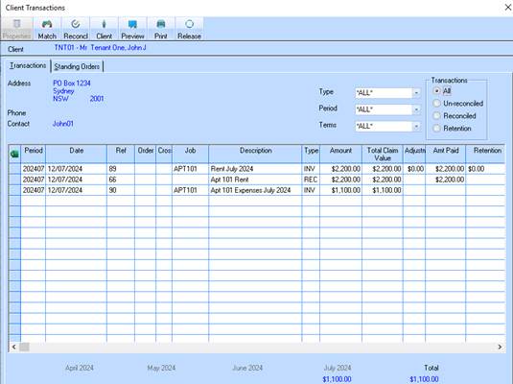Click the Amount column header
Screen dimensions: 513x384
(340, 154)
